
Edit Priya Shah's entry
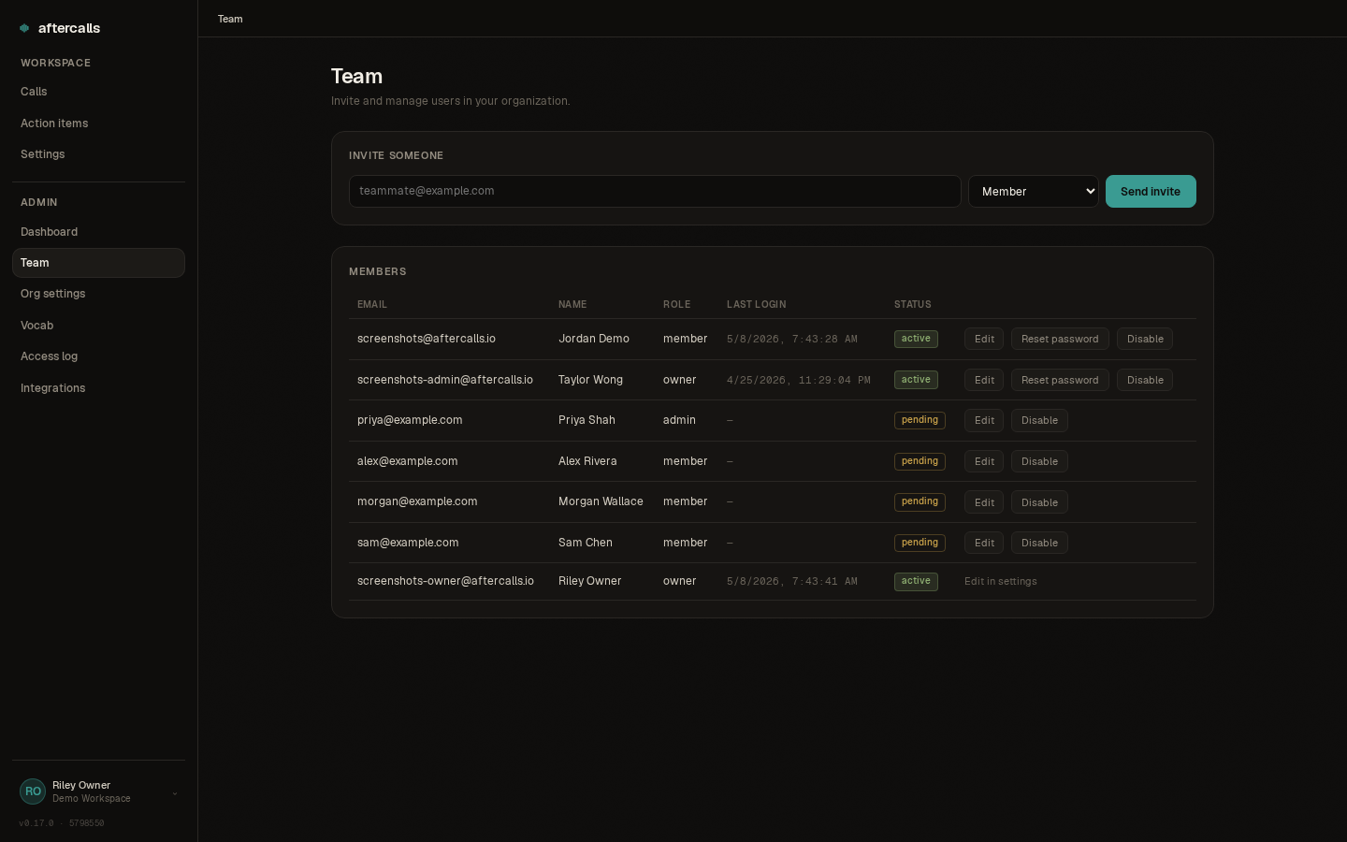(x=984, y=420)
